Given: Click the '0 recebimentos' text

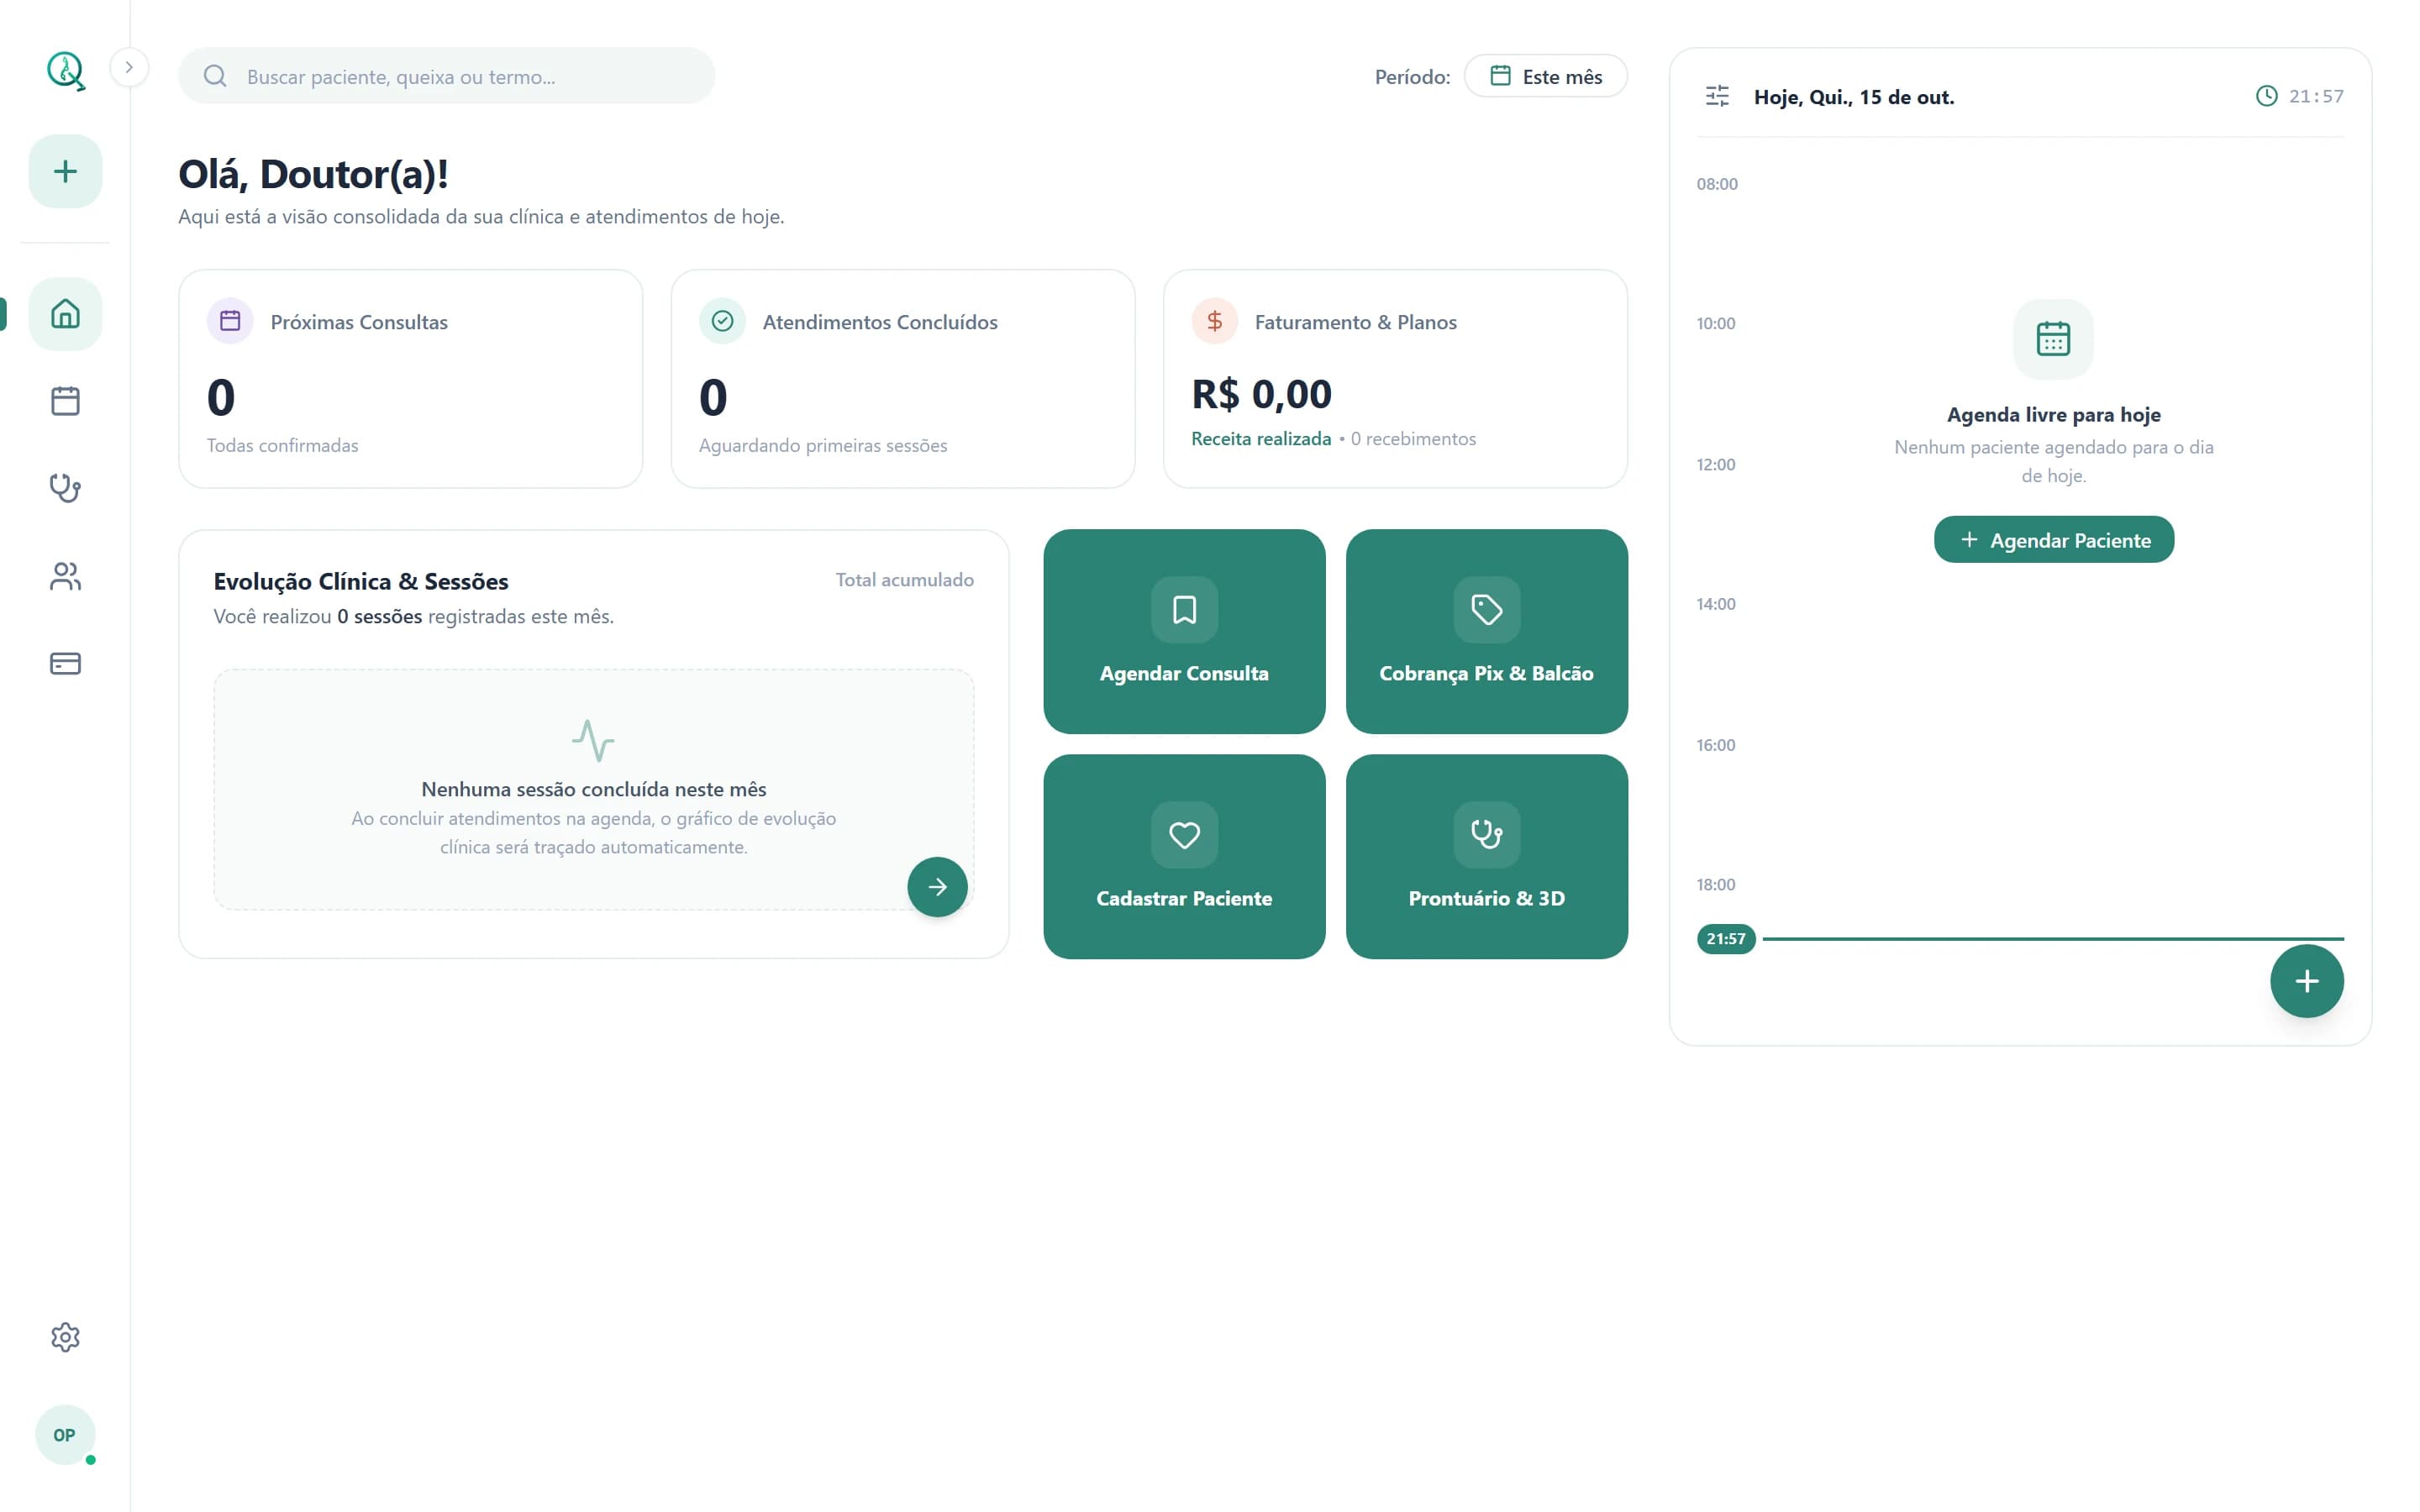Looking at the screenshot, I should click(x=1412, y=439).
